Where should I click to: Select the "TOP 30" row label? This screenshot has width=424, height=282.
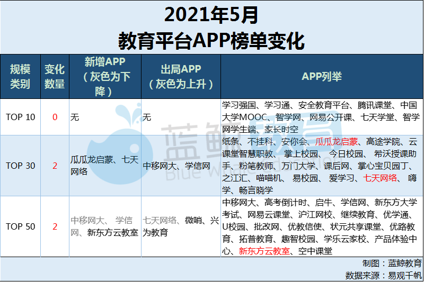click(21, 166)
